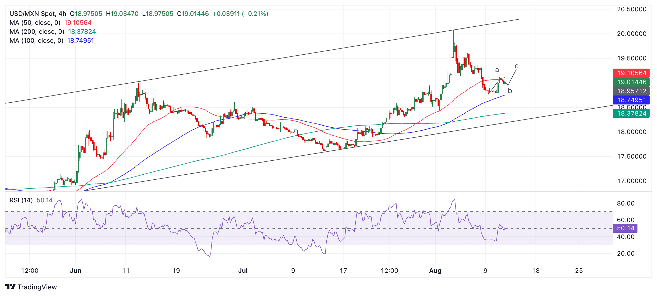Click the Aug date on time axis
This screenshot has height=296, width=657.
pyautogui.click(x=435, y=271)
